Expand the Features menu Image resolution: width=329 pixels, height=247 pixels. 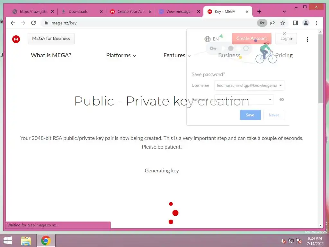177,55
